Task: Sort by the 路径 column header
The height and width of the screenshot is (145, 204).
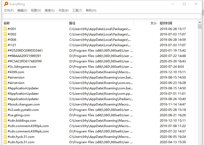Action: (100, 23)
